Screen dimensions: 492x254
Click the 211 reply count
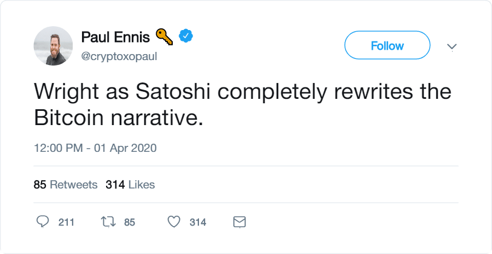(66, 222)
